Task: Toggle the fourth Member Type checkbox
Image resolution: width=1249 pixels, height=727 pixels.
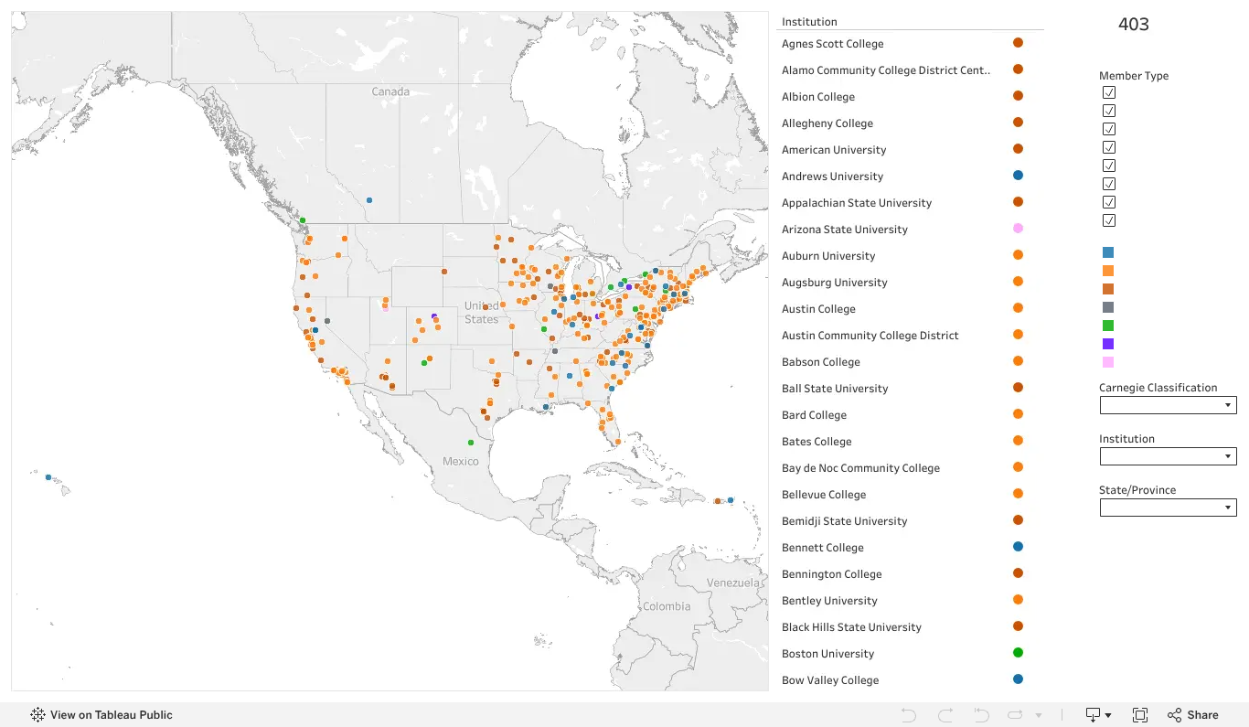Action: (x=1109, y=147)
